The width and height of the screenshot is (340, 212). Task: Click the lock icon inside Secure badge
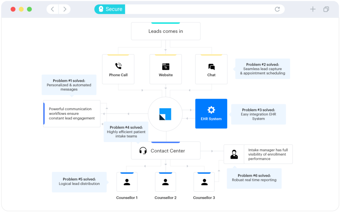pos(100,9)
